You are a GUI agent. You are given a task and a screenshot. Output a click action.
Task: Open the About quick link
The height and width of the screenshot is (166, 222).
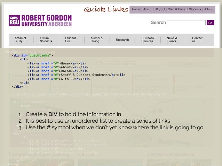coord(147,9)
